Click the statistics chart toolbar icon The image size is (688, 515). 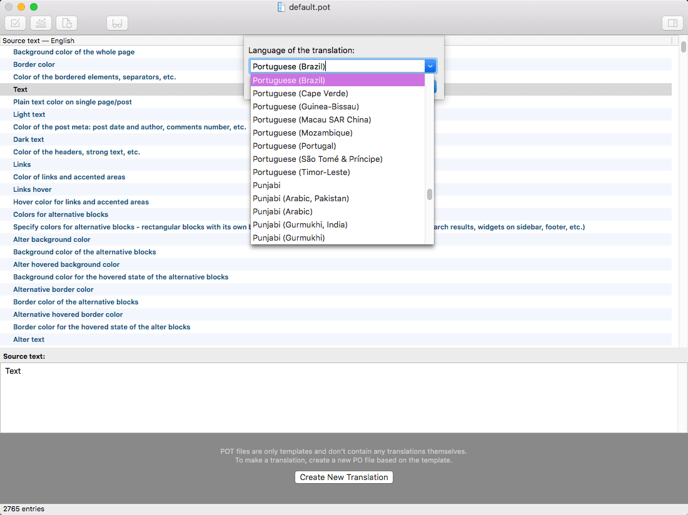tap(41, 23)
